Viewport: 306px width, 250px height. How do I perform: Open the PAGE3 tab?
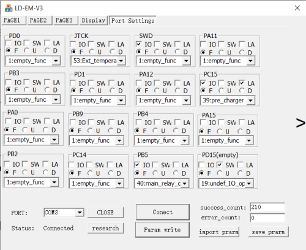click(x=65, y=20)
